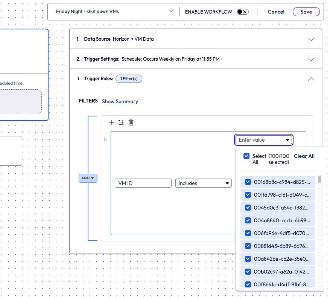Uncheck VM ID 0045d0c3-a54c-f382

[x=248, y=208]
